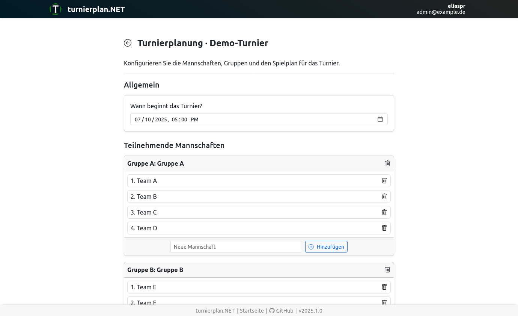Delete Gruppe A with its trash icon
518x316 pixels.
coord(388,163)
